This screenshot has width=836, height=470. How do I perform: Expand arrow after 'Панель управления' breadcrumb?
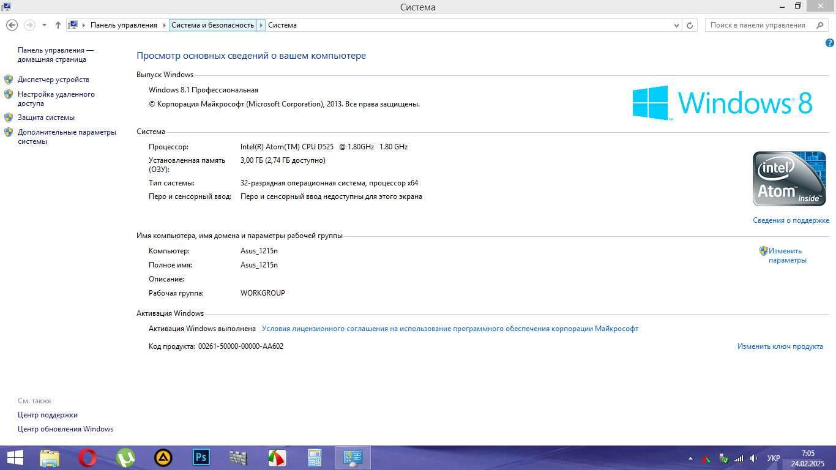(x=164, y=25)
